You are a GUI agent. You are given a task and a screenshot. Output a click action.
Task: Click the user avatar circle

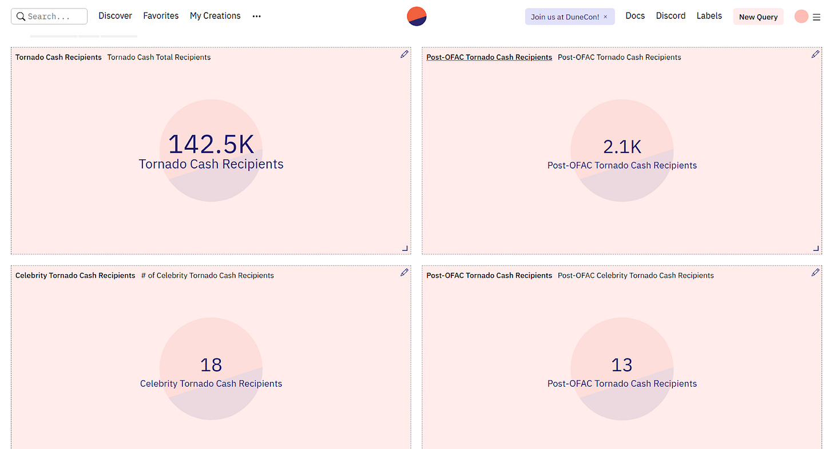tap(801, 17)
